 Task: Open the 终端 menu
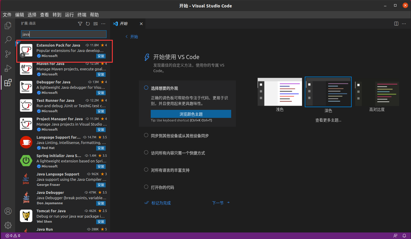click(x=81, y=15)
